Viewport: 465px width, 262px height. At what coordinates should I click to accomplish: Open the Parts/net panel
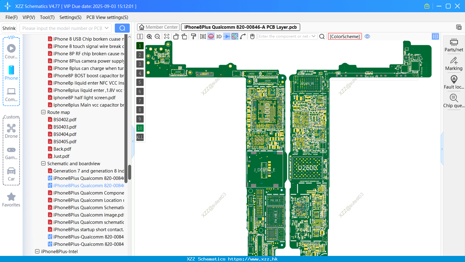click(454, 45)
